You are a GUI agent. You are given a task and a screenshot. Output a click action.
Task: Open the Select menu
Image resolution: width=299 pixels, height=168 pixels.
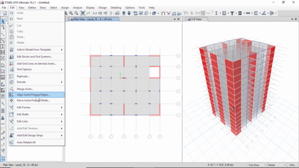(53, 7)
